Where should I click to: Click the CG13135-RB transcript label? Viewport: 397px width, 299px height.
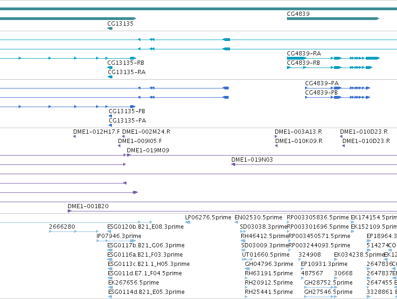(x=125, y=63)
